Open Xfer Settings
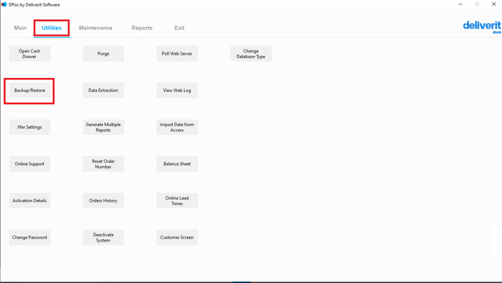The image size is (502, 283). pos(29,127)
